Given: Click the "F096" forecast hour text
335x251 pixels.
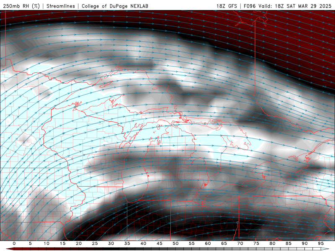Looking at the screenshot, I should click(x=250, y=6).
